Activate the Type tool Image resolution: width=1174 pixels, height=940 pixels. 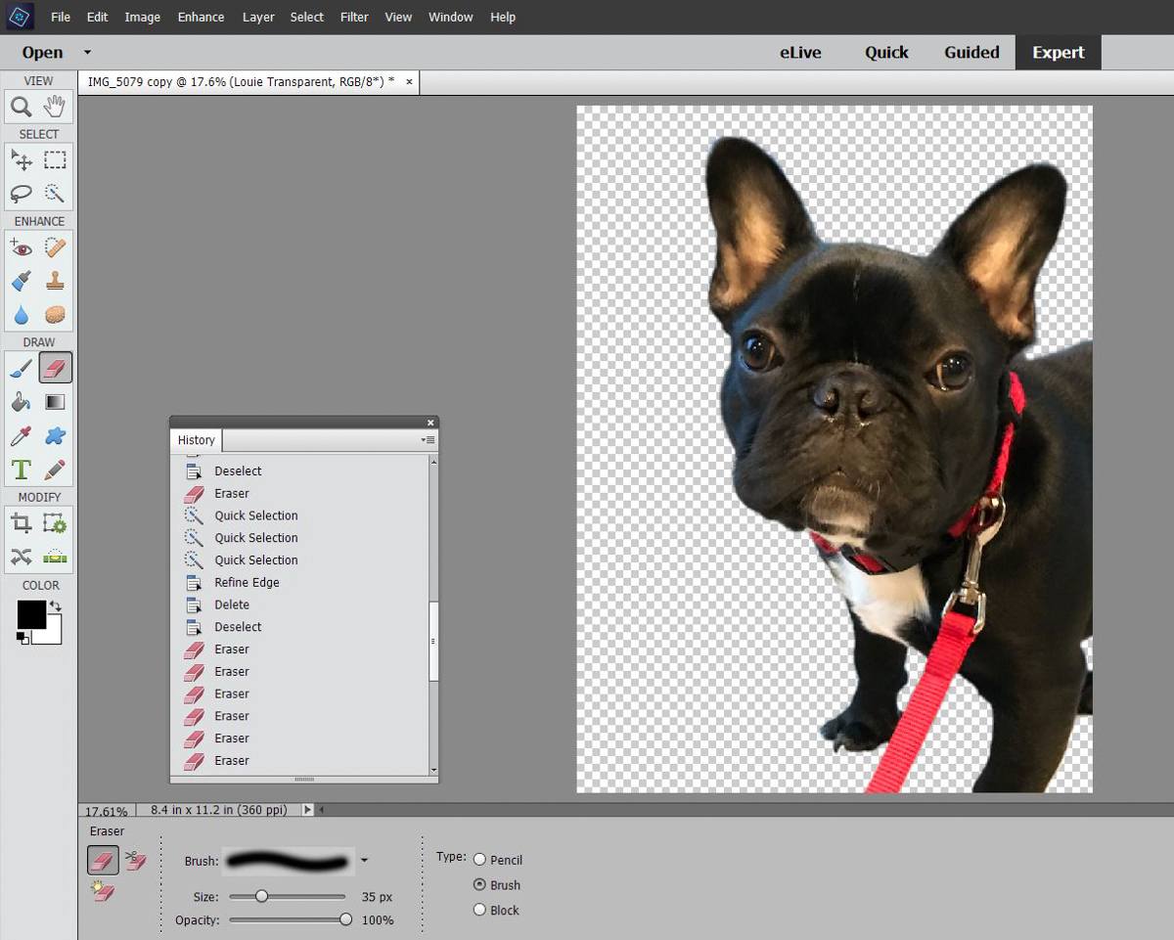(22, 470)
